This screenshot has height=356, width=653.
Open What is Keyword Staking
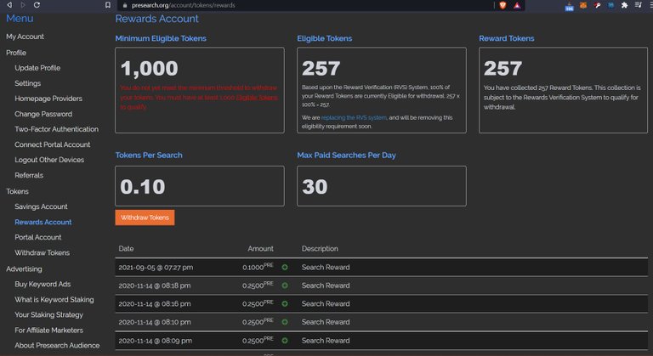[x=54, y=299]
